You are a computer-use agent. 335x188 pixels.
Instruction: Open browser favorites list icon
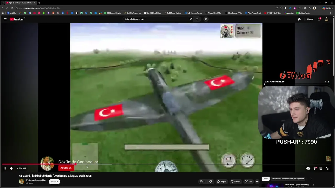click(310, 8)
